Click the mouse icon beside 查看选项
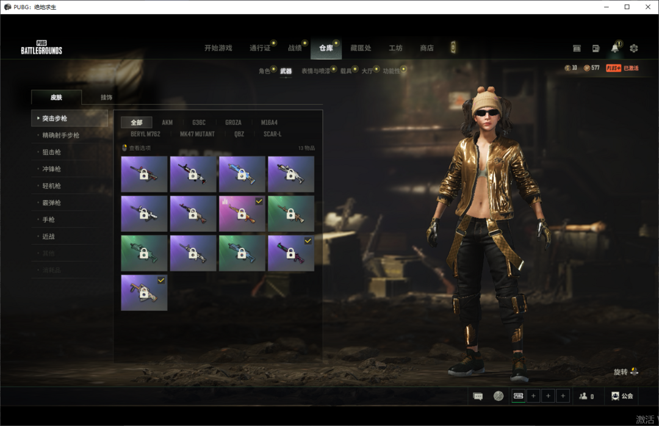 click(124, 148)
